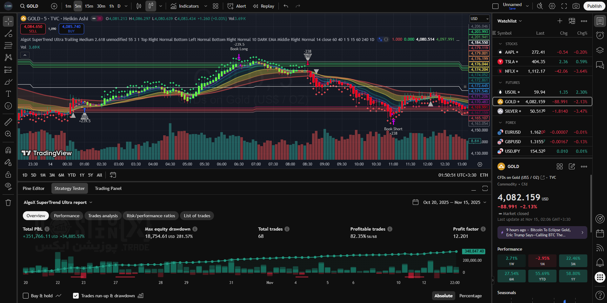
Task: Switch to the Pine Editor tab
Action: click(x=34, y=188)
